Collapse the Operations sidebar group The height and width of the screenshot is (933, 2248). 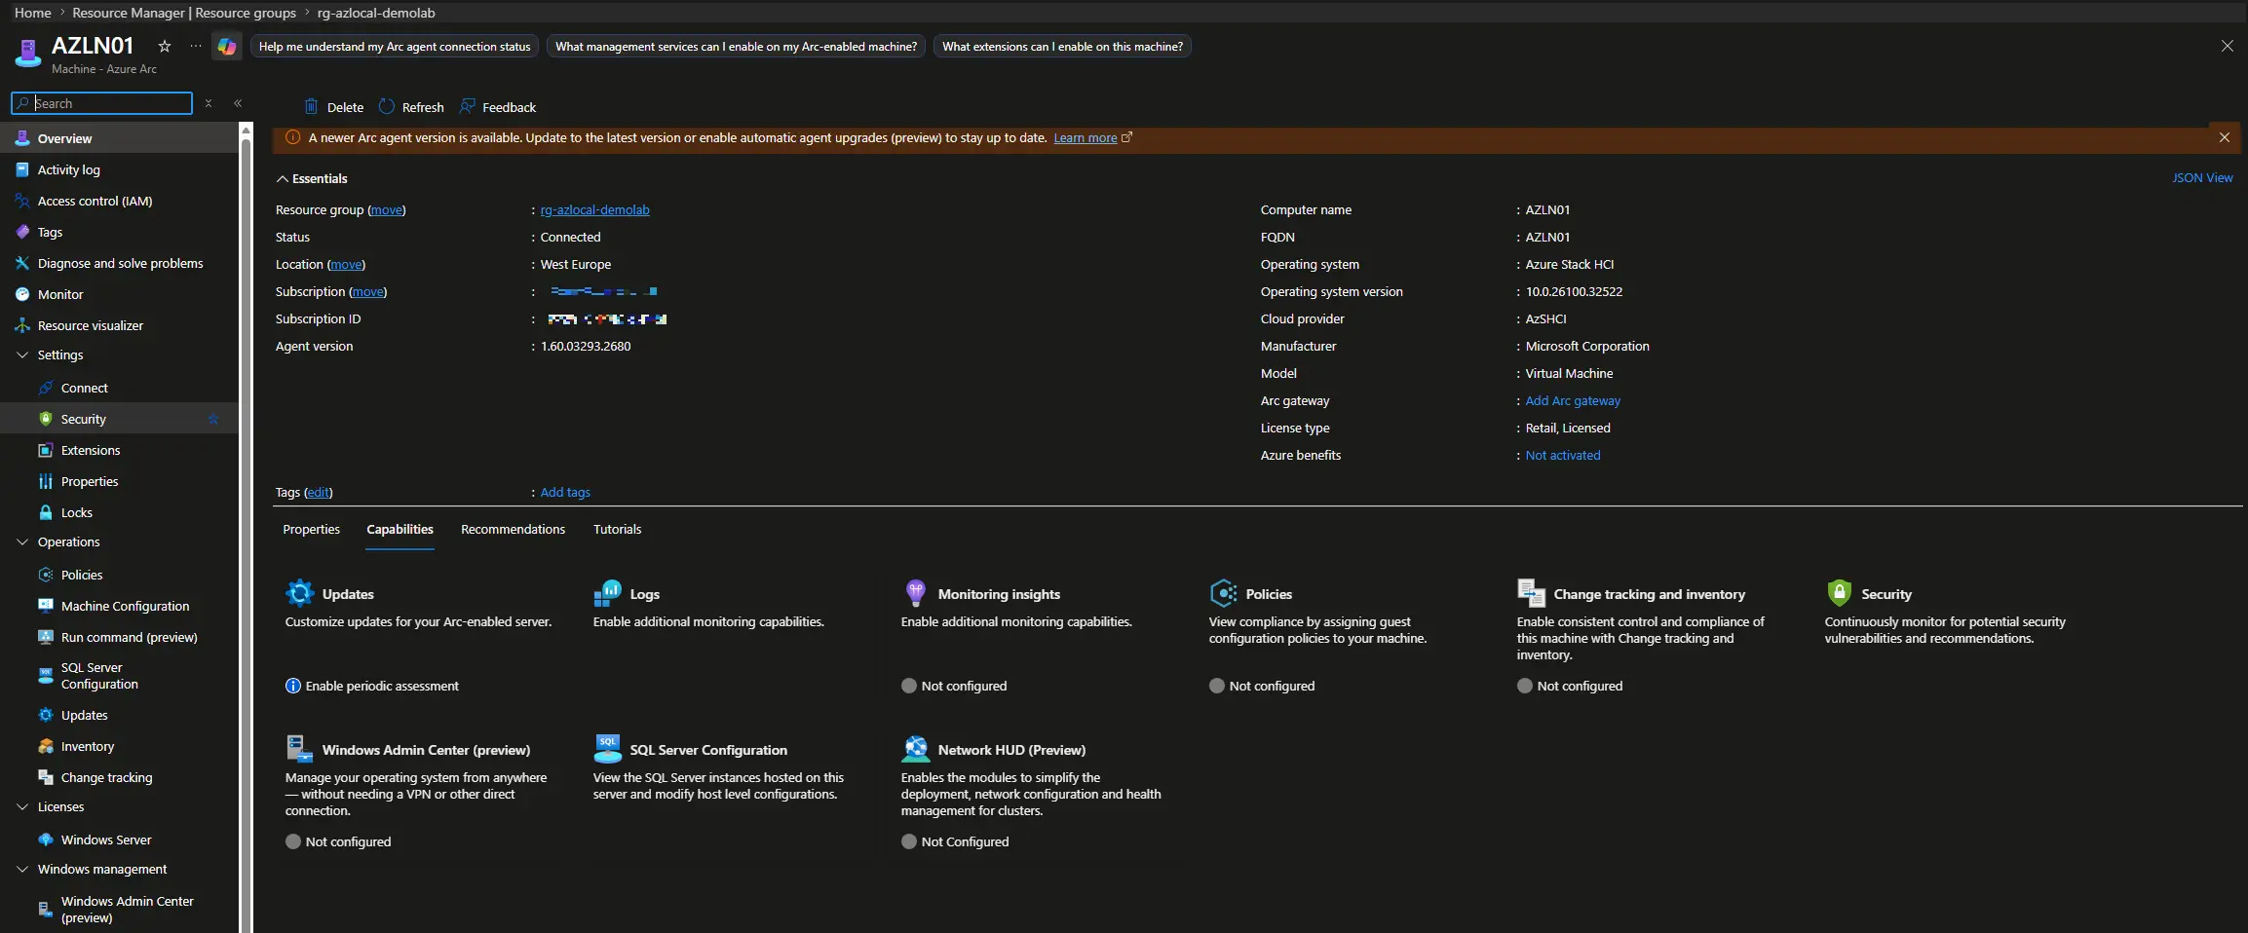tap(22, 542)
